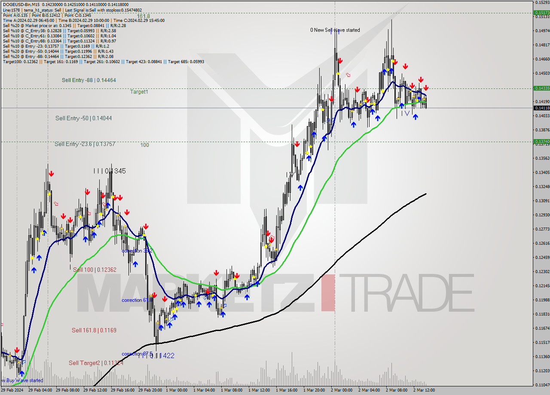Screen dimensions: 550x395
Task: Click the 'correction 61.8' annotation
Action: point(137,300)
